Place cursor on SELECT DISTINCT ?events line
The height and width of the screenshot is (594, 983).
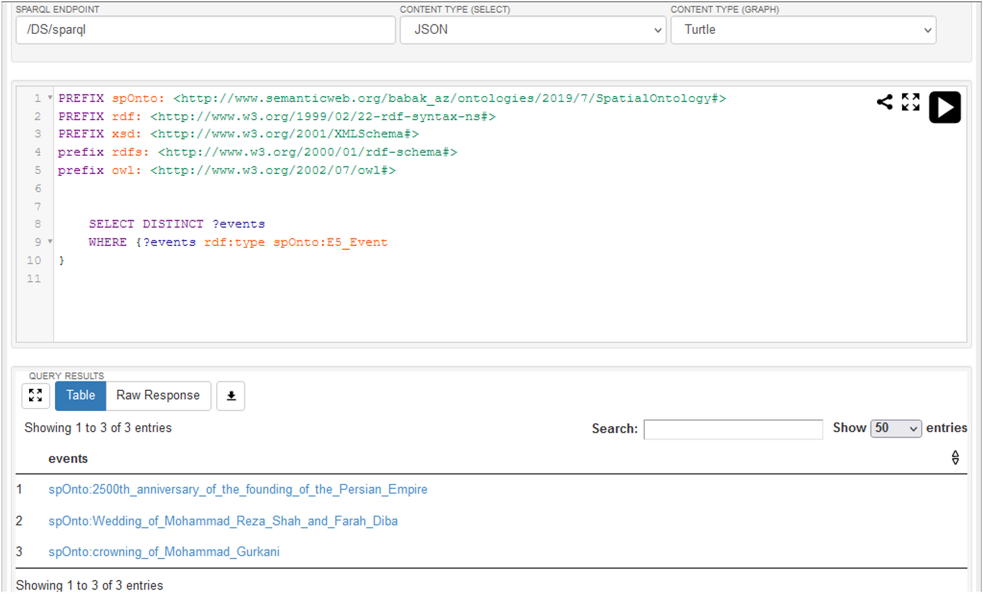(177, 224)
